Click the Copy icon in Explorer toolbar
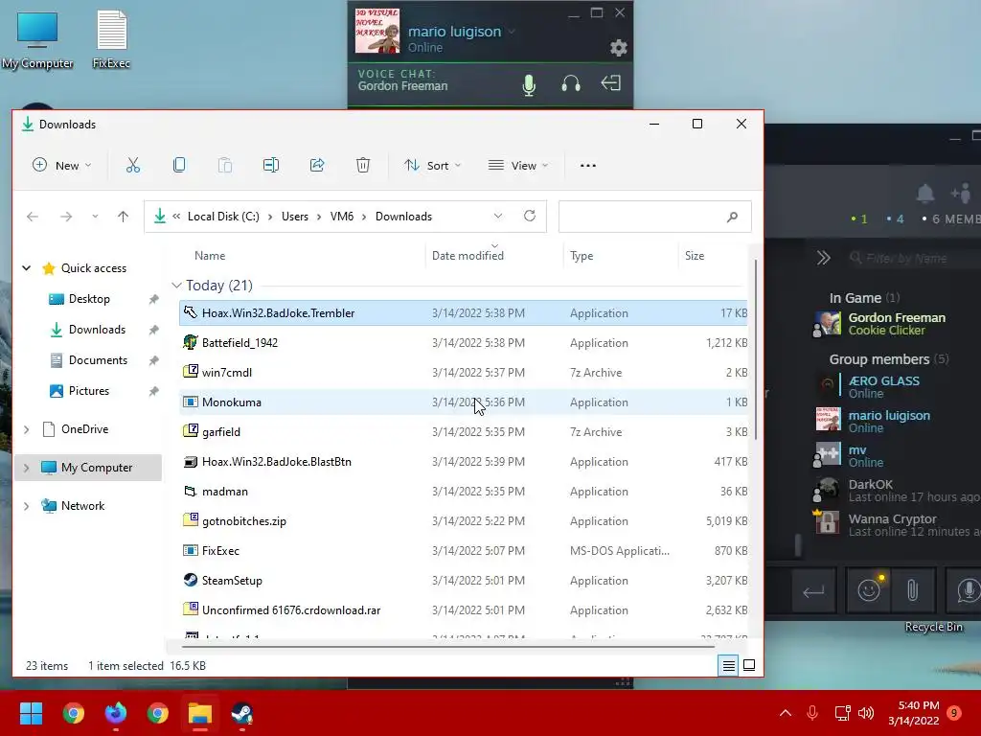The image size is (981, 736). pyautogui.click(x=179, y=165)
